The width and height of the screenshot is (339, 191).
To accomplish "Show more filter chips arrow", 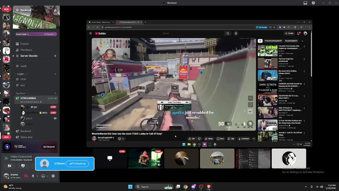I will pyautogui.click(x=302, y=41).
